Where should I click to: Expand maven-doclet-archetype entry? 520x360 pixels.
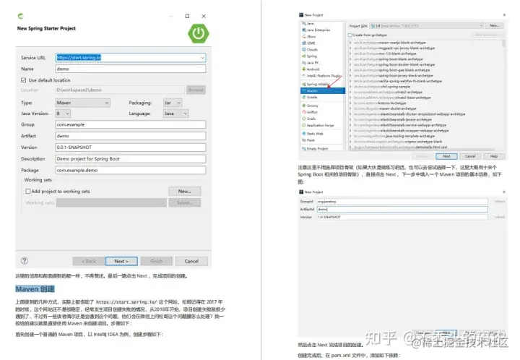tap(350, 108)
